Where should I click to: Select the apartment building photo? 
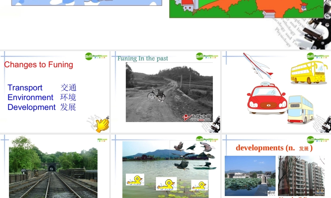tap(301, 176)
